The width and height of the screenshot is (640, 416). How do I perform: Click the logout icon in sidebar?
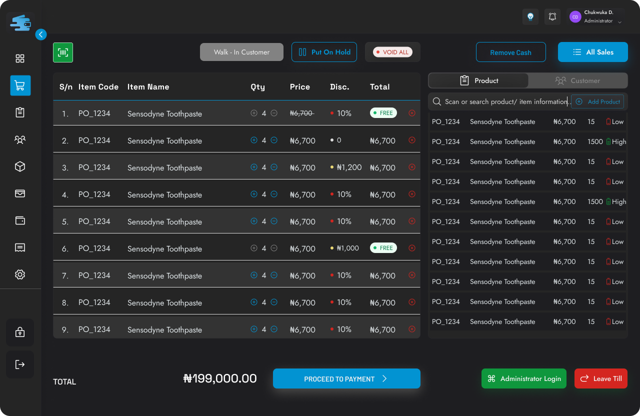point(20,364)
